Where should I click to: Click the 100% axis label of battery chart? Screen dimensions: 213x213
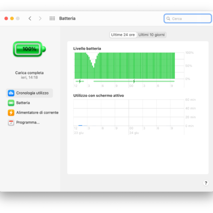point(190,53)
